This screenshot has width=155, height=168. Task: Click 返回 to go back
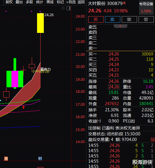coord(81,2)
